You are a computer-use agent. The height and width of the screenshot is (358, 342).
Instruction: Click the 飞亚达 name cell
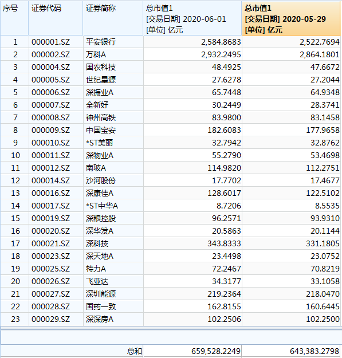pos(113,281)
